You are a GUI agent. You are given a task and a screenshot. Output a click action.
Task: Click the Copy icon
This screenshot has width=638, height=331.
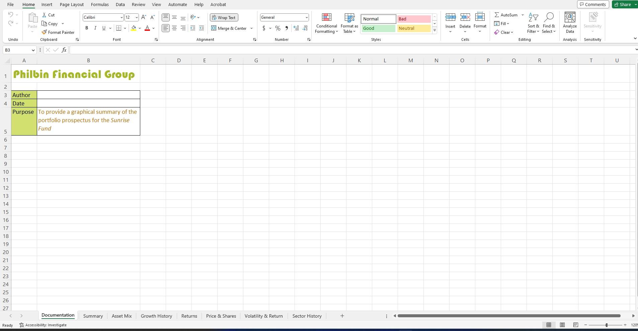coord(44,24)
